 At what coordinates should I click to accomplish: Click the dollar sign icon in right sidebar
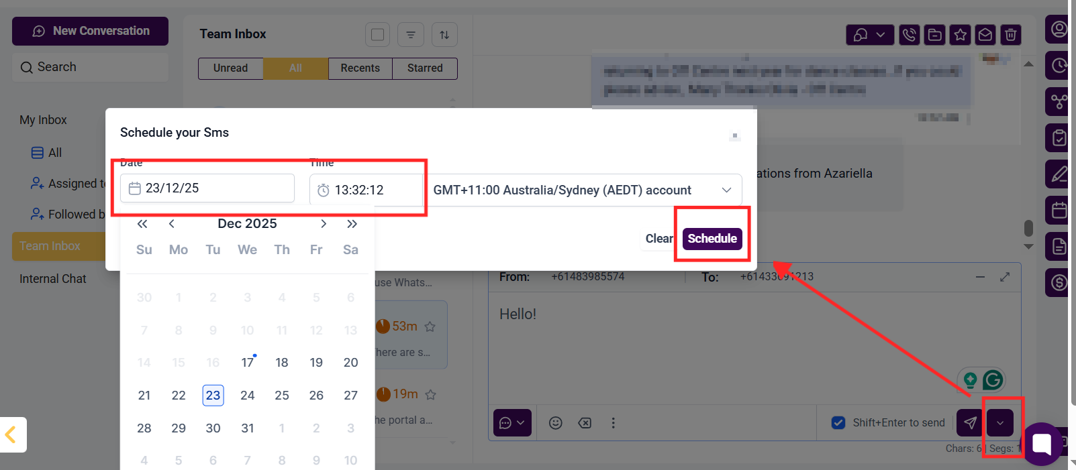1059,283
